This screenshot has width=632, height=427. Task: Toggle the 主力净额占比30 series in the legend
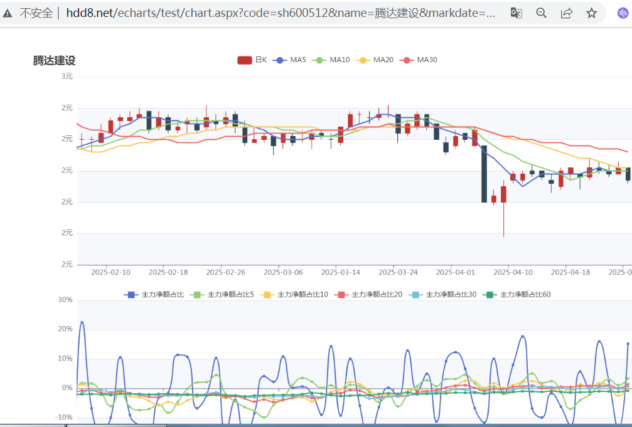442,295
